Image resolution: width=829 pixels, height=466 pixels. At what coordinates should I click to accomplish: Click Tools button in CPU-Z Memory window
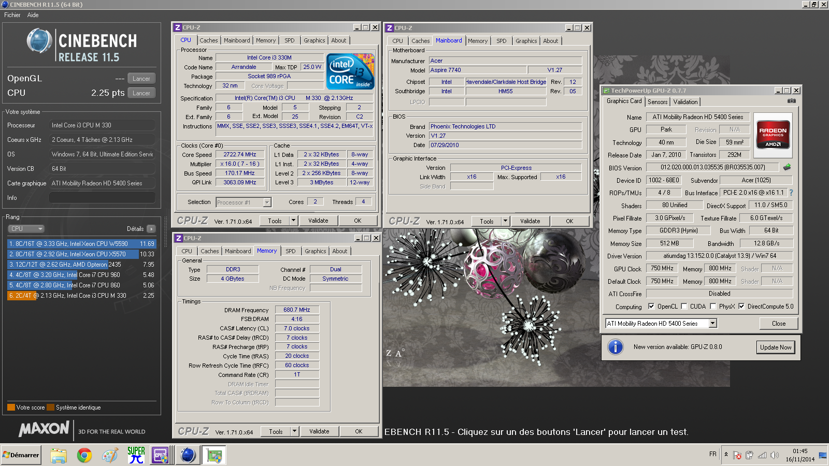276,431
